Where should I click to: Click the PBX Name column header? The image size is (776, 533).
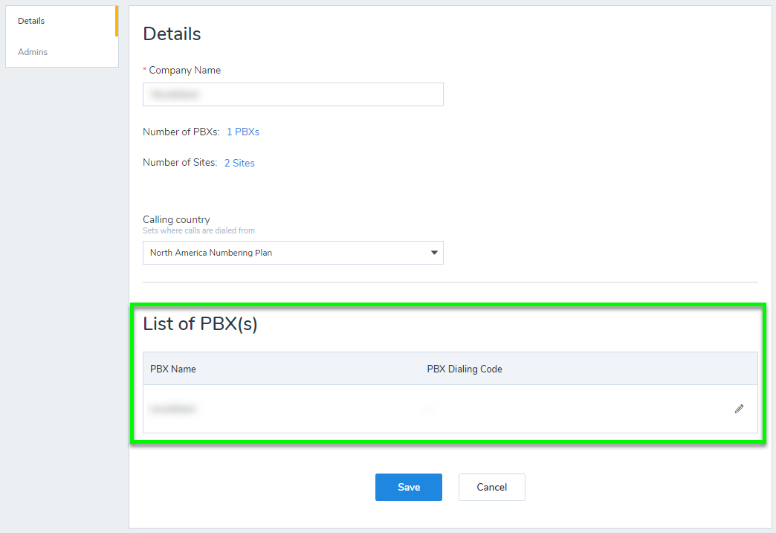click(x=172, y=369)
